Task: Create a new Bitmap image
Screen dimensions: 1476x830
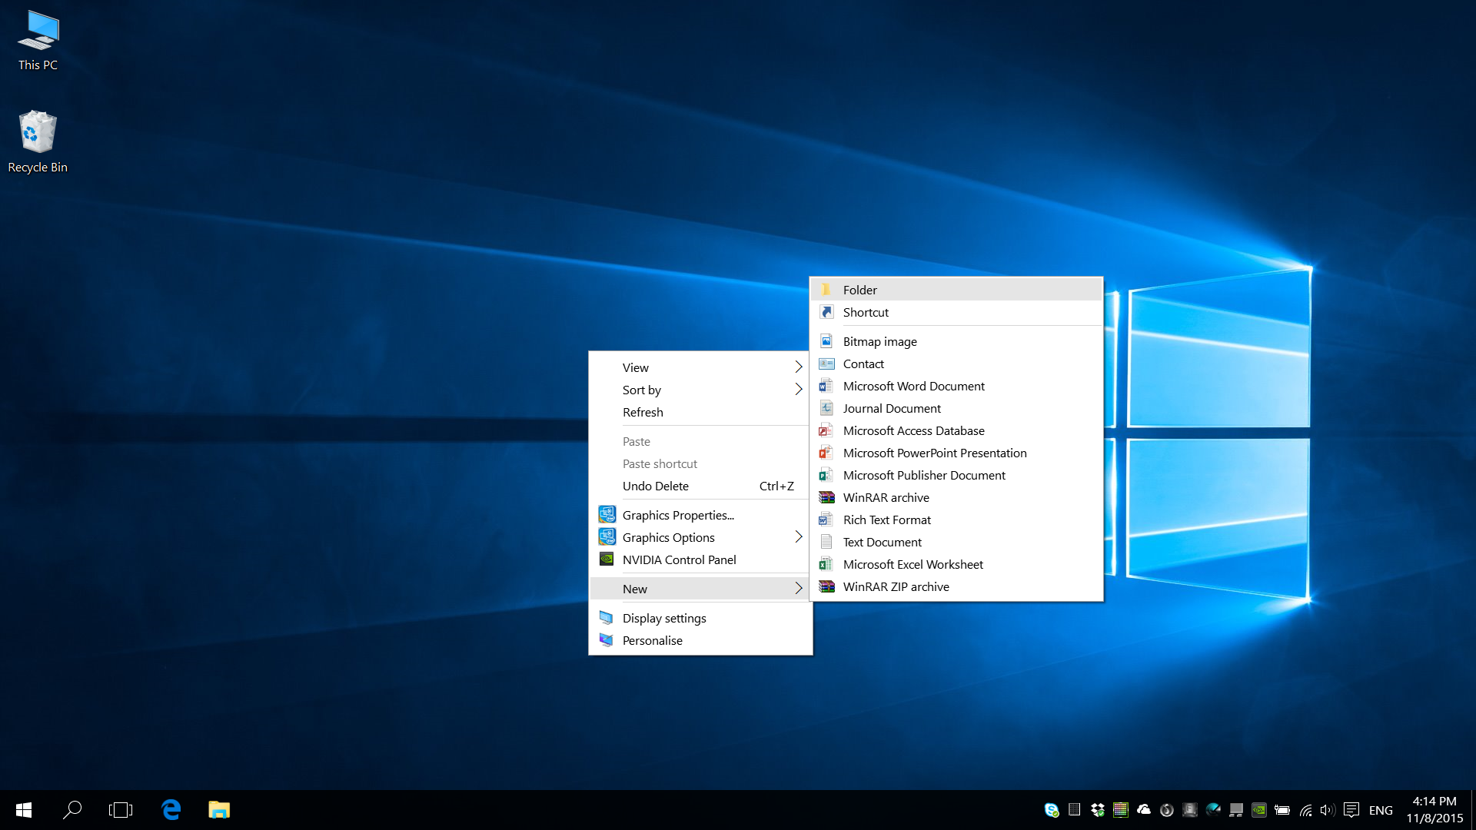Action: click(x=956, y=341)
